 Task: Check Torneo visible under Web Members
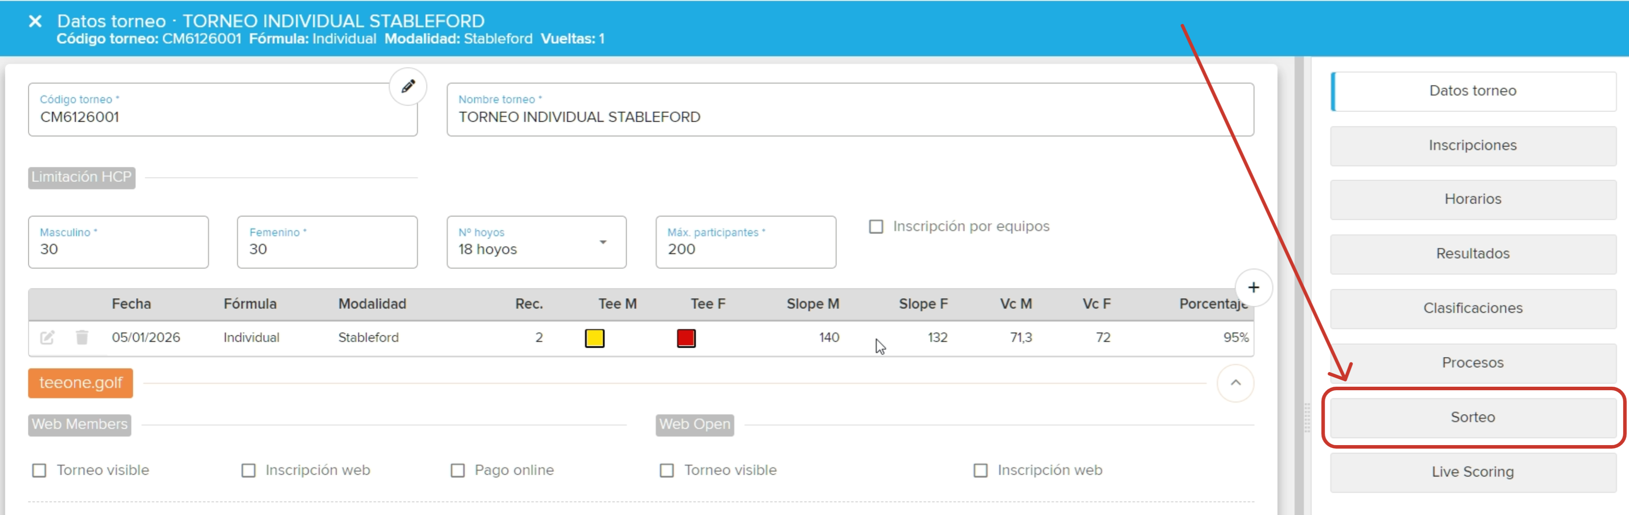[39, 470]
